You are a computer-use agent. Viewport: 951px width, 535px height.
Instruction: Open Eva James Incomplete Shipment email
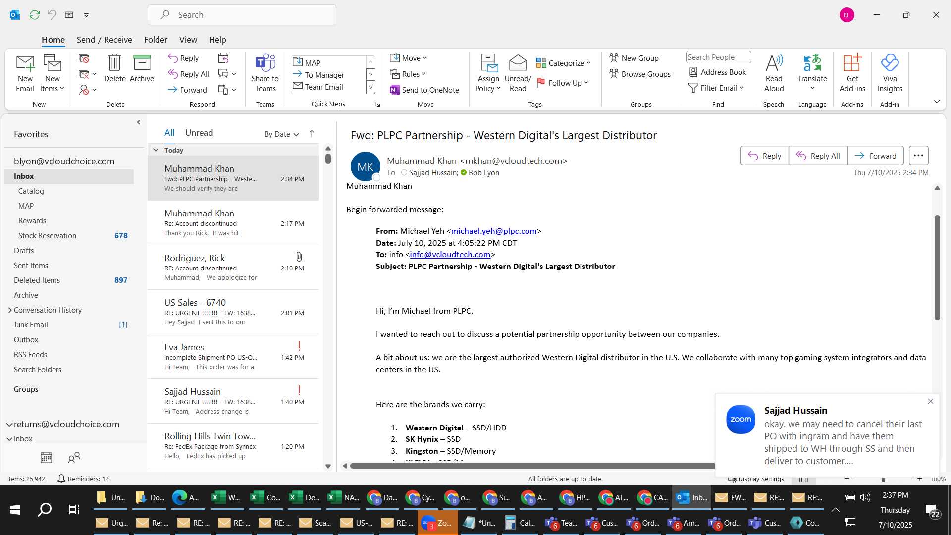(233, 357)
